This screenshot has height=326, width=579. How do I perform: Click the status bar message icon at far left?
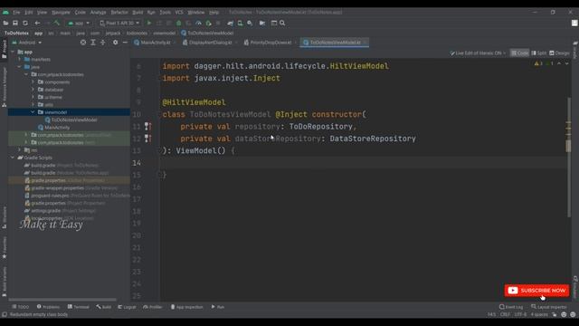(5, 314)
